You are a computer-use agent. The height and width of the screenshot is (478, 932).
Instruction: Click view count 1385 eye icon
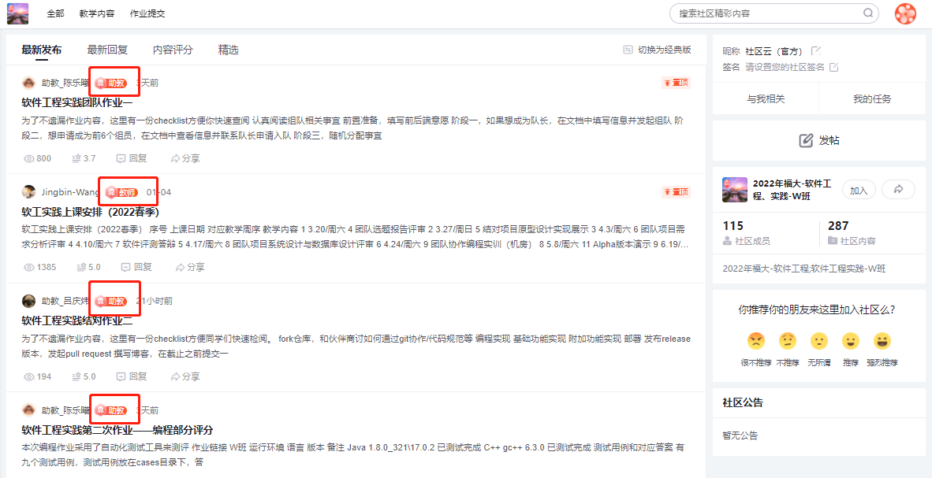[x=28, y=267]
